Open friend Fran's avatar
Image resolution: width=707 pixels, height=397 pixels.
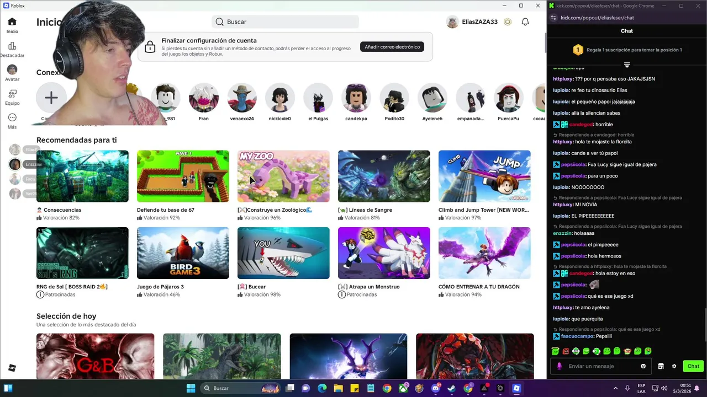(204, 98)
